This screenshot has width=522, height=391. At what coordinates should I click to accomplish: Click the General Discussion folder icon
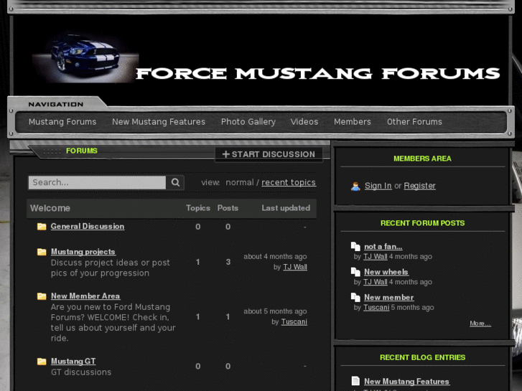point(42,227)
